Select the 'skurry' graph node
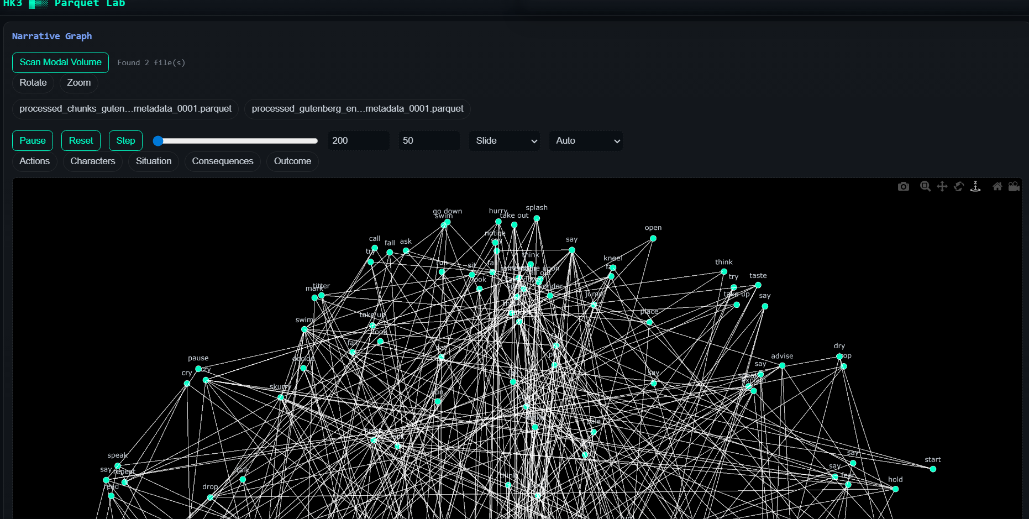This screenshot has width=1029, height=519. tap(281, 397)
